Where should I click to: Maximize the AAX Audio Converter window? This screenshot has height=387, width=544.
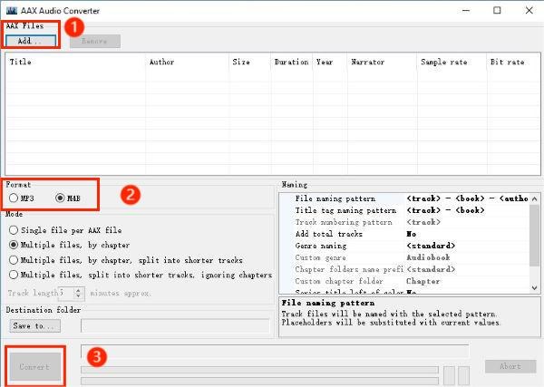pyautogui.click(x=497, y=10)
